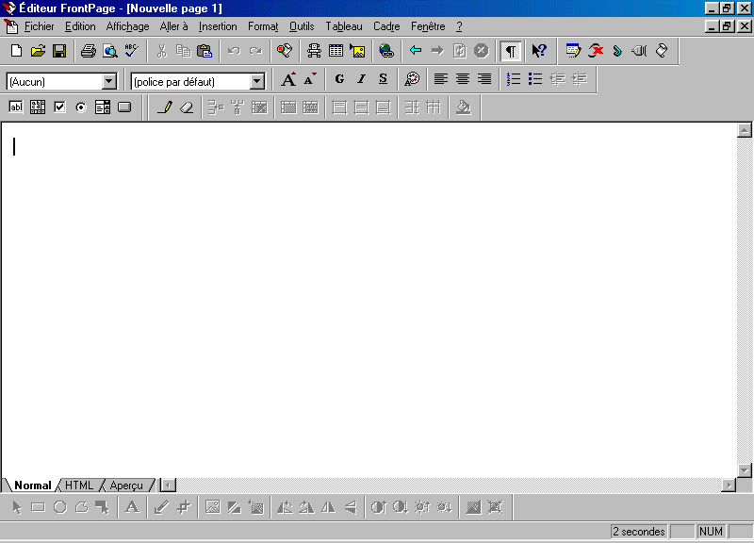Toggle right text alignment

coord(484,79)
